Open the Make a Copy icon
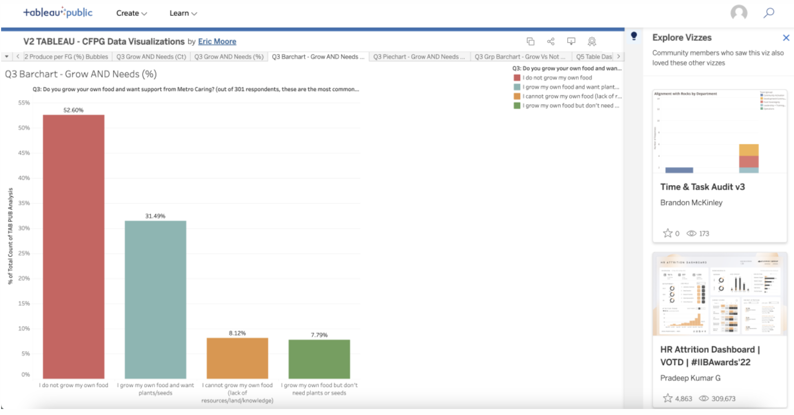This screenshot has height=415, width=794. 530,41
